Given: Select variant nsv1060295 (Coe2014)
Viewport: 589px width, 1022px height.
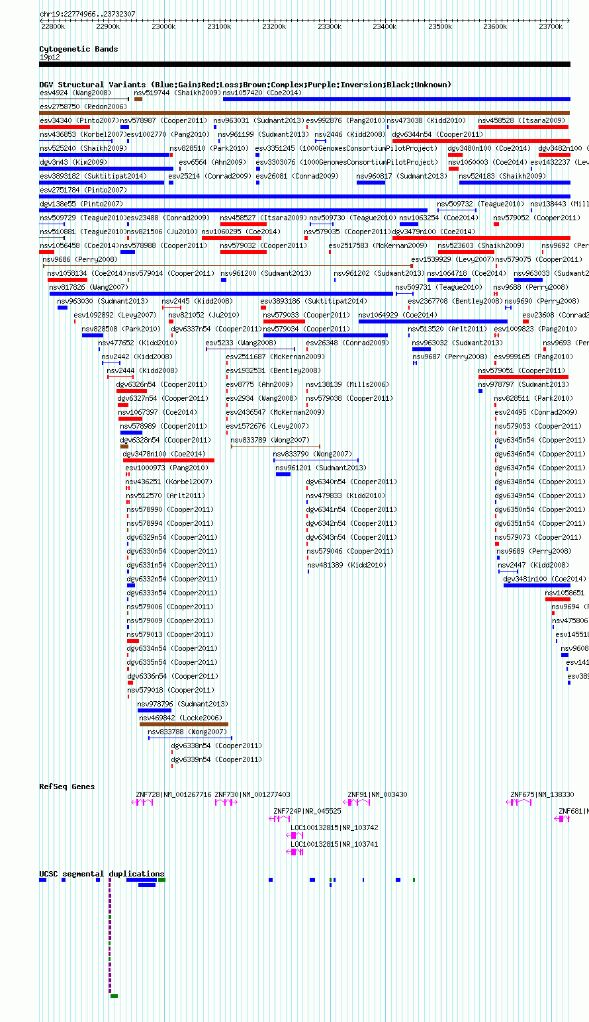Looking at the screenshot, I should point(241,232).
